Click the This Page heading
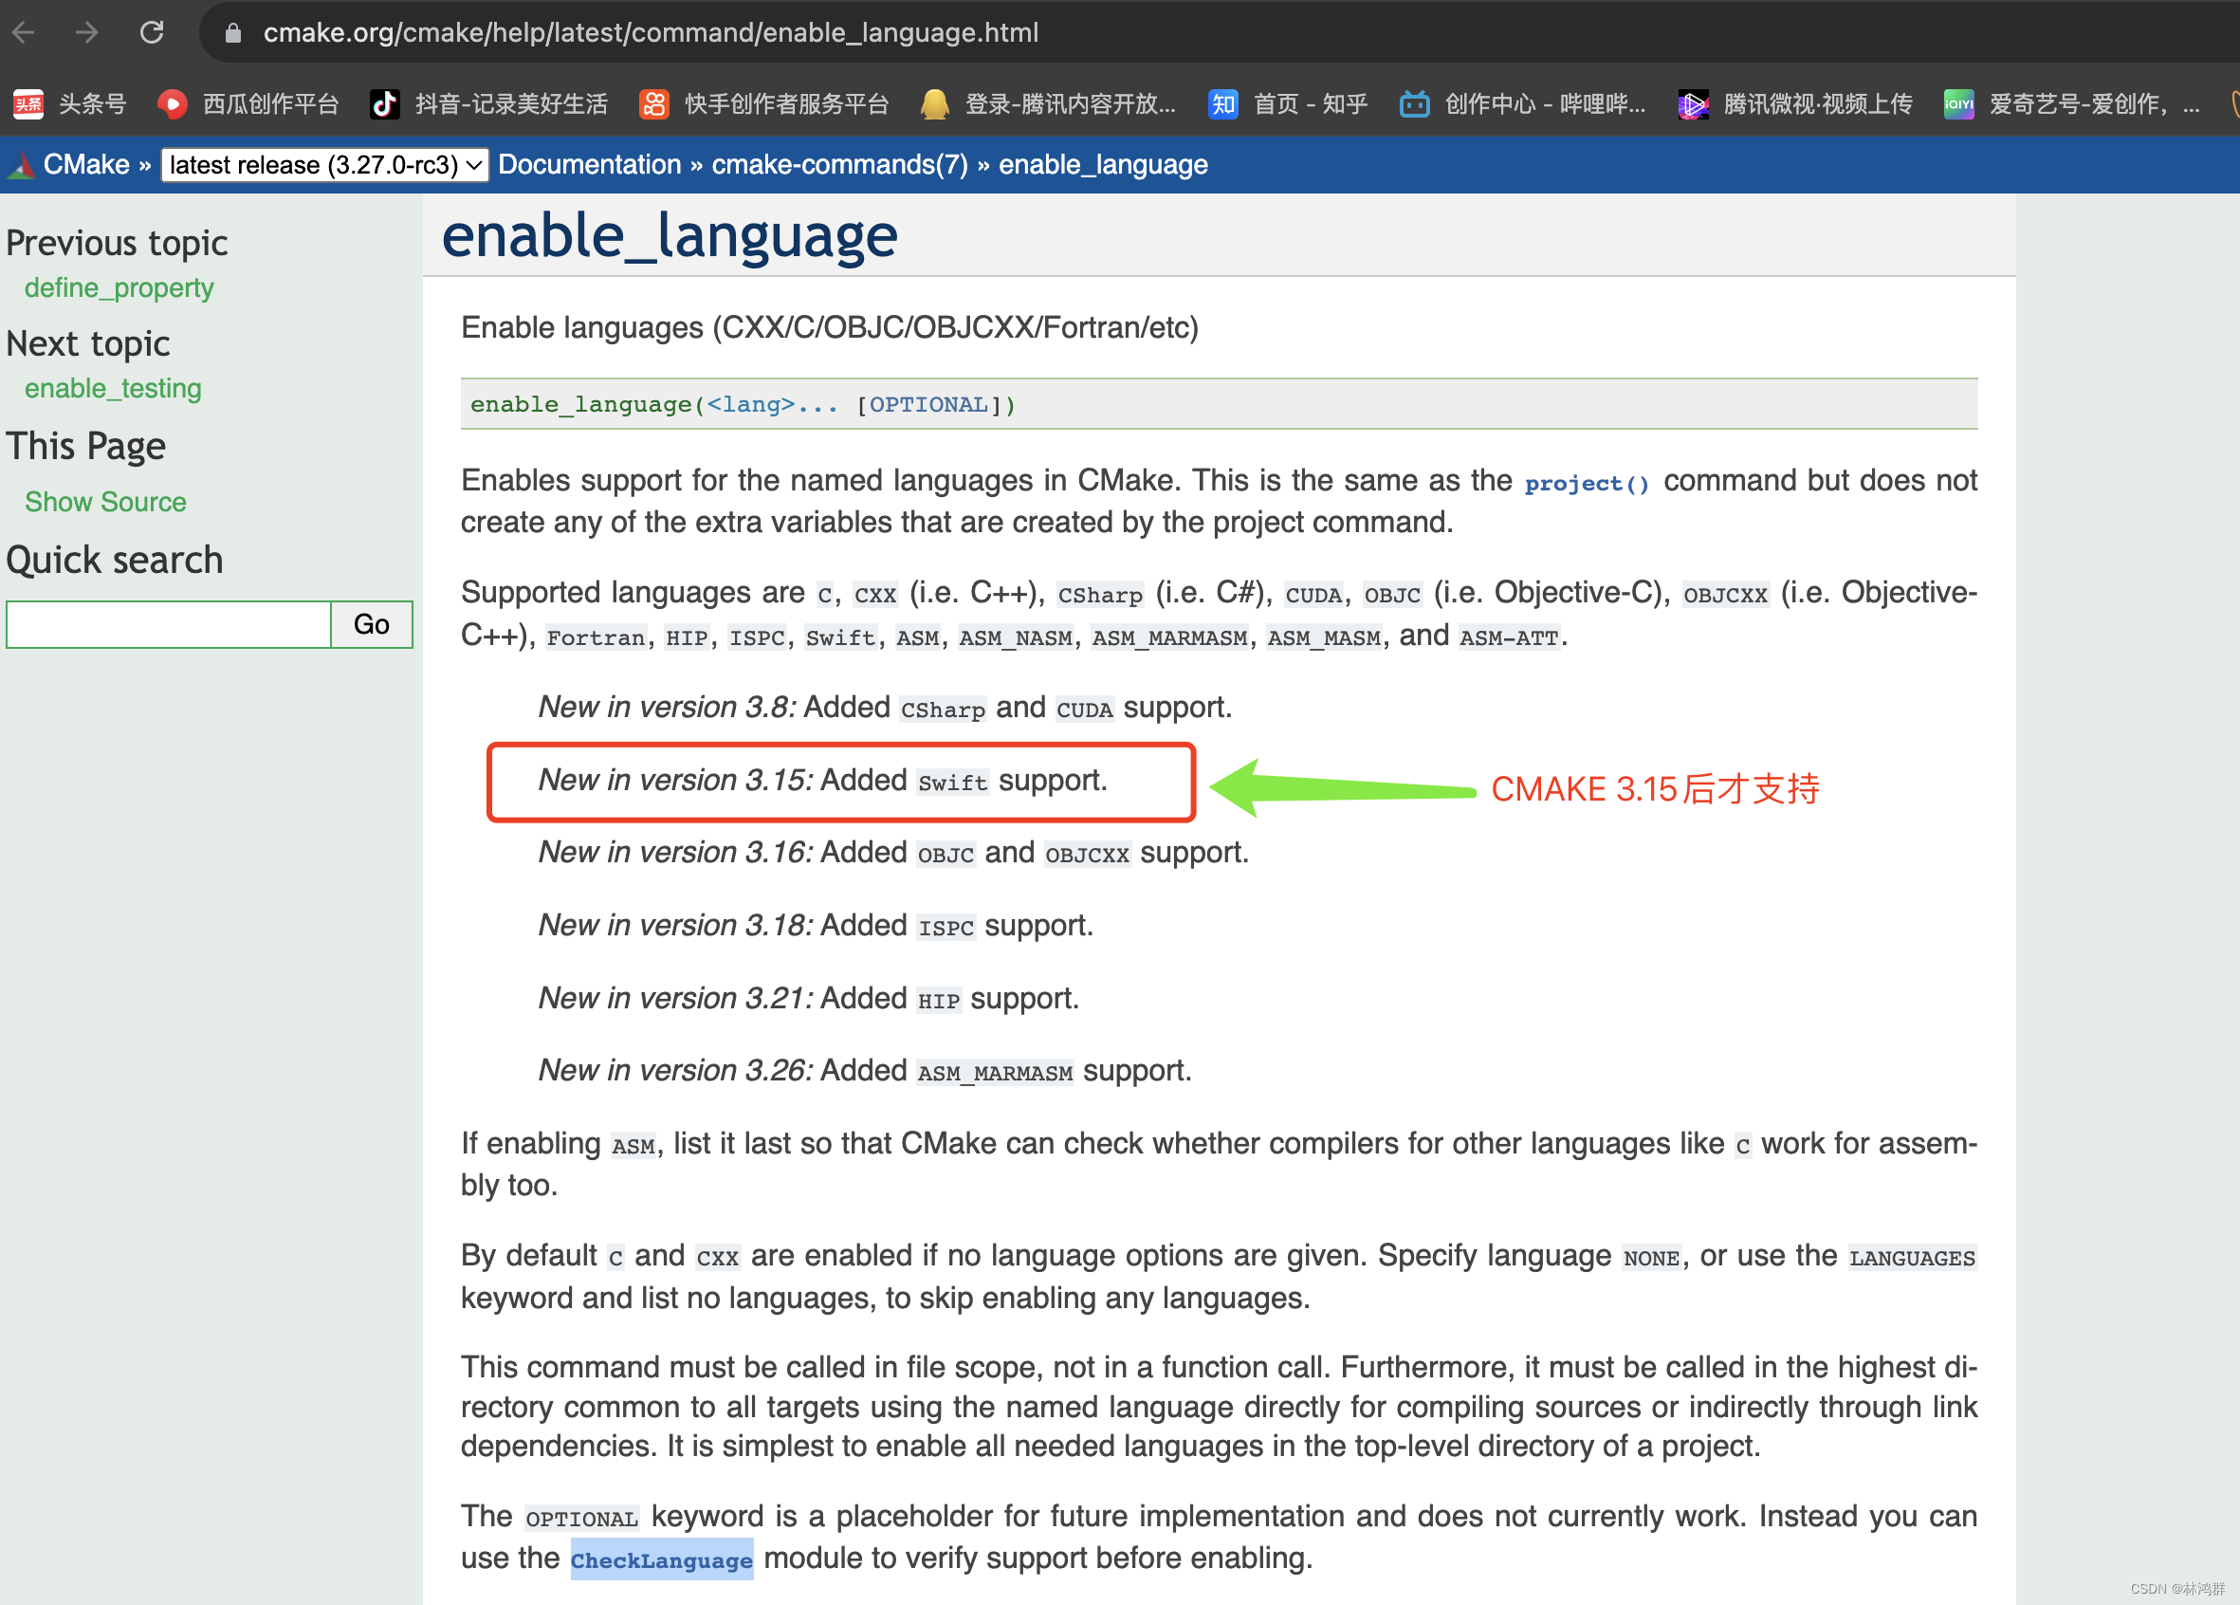 (x=86, y=447)
